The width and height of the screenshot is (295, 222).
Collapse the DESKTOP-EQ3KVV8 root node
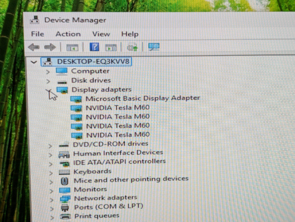tap(34, 62)
